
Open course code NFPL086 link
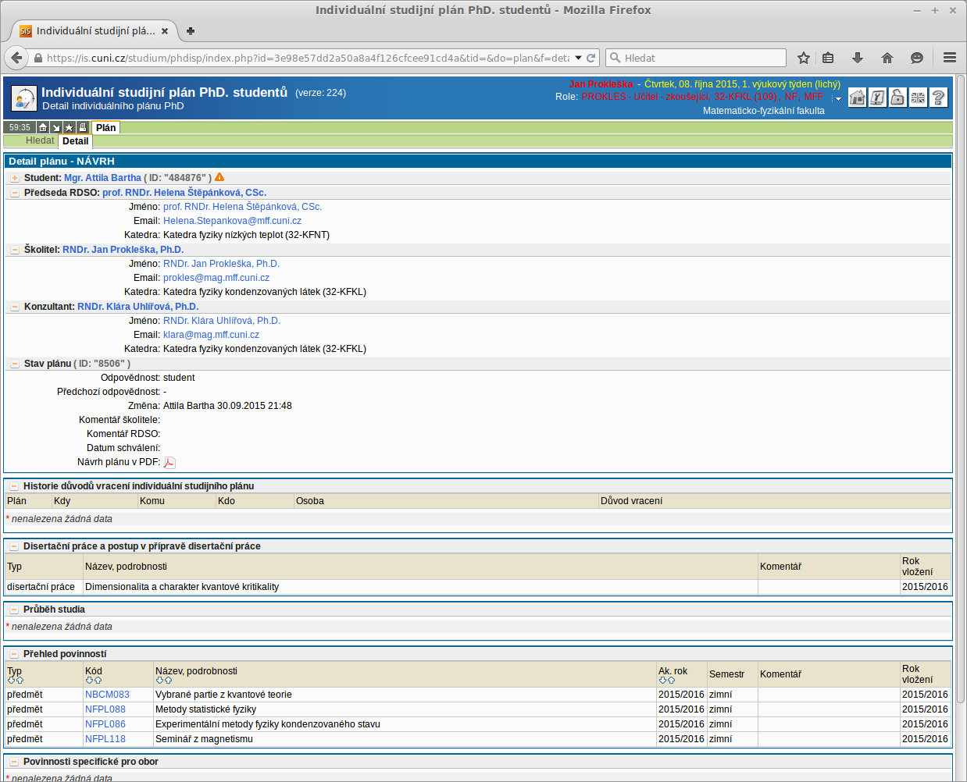click(x=105, y=724)
